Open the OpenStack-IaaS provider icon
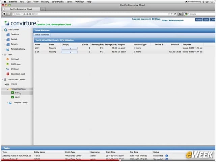Screen dimensions: 216x162 point(8,74)
